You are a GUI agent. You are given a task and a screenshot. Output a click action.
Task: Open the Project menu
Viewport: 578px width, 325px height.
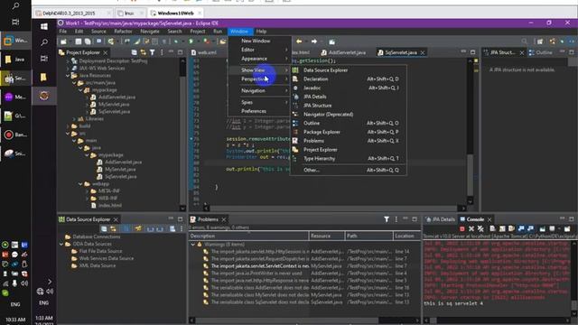pos(198,32)
